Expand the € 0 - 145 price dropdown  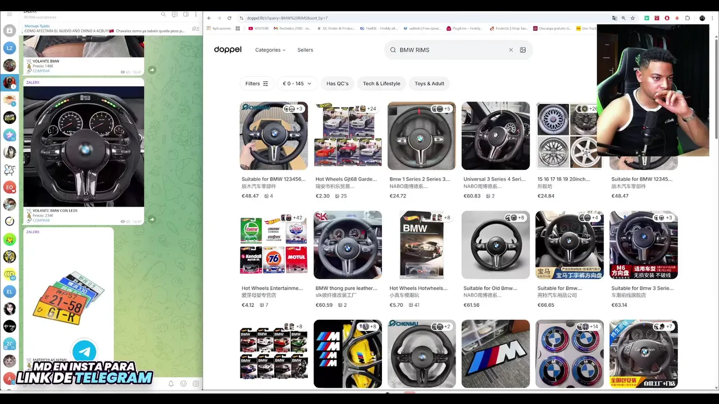[297, 84]
